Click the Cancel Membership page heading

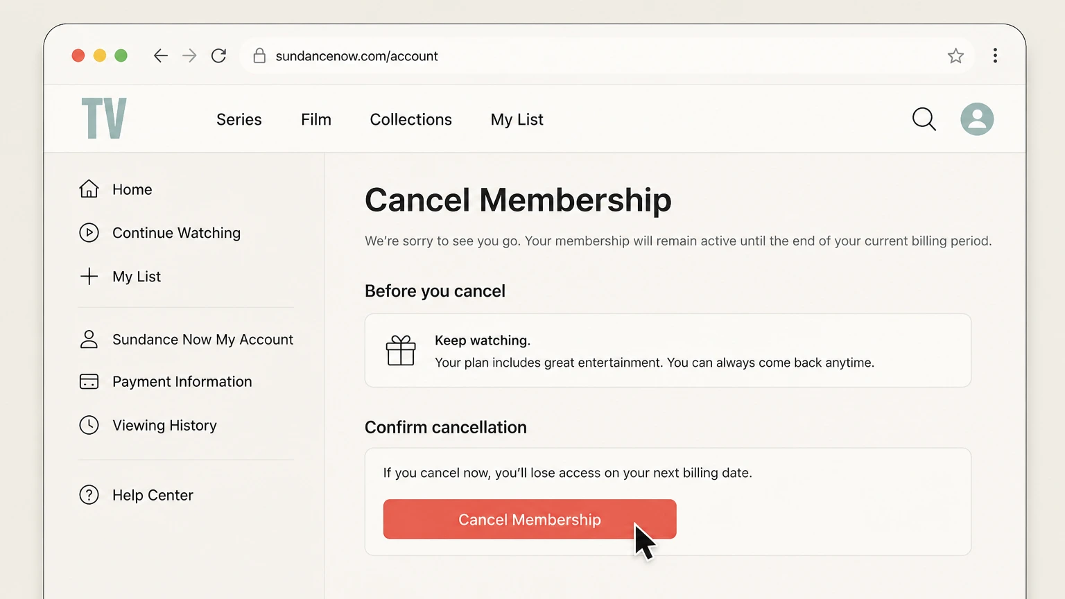[518, 200]
